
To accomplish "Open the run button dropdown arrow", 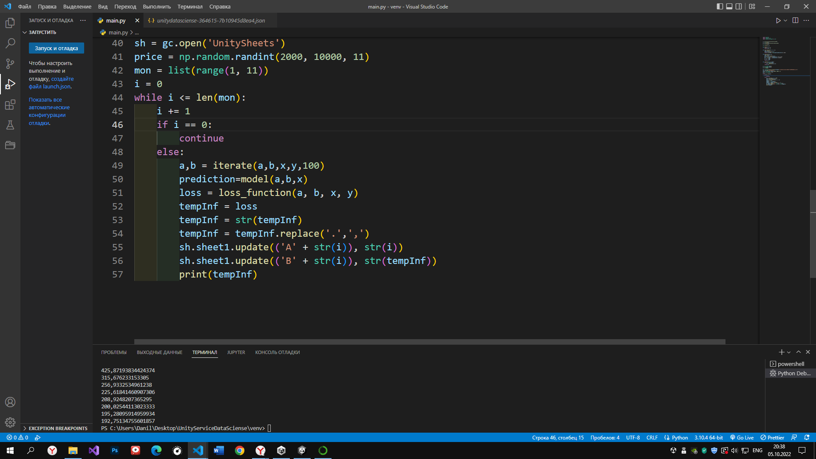I will click(x=785, y=20).
